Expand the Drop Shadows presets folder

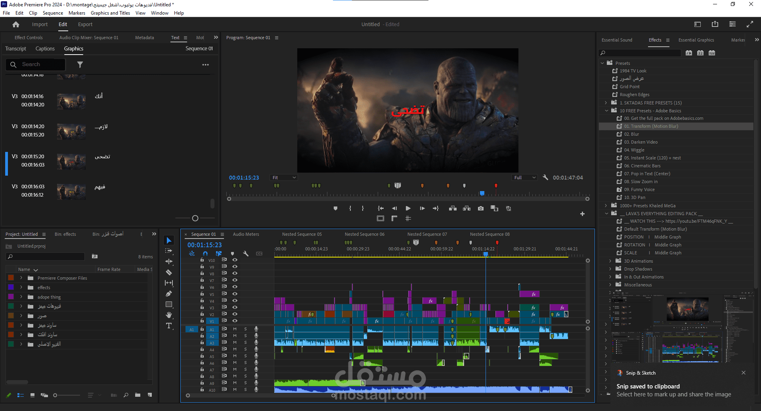(610, 269)
